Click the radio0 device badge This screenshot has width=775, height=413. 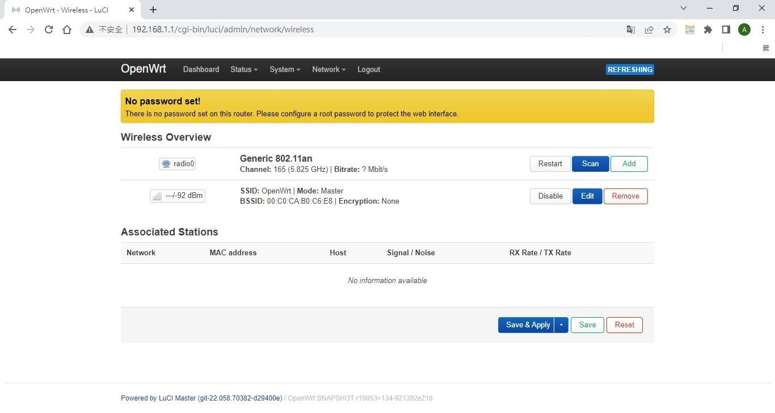[x=178, y=164]
